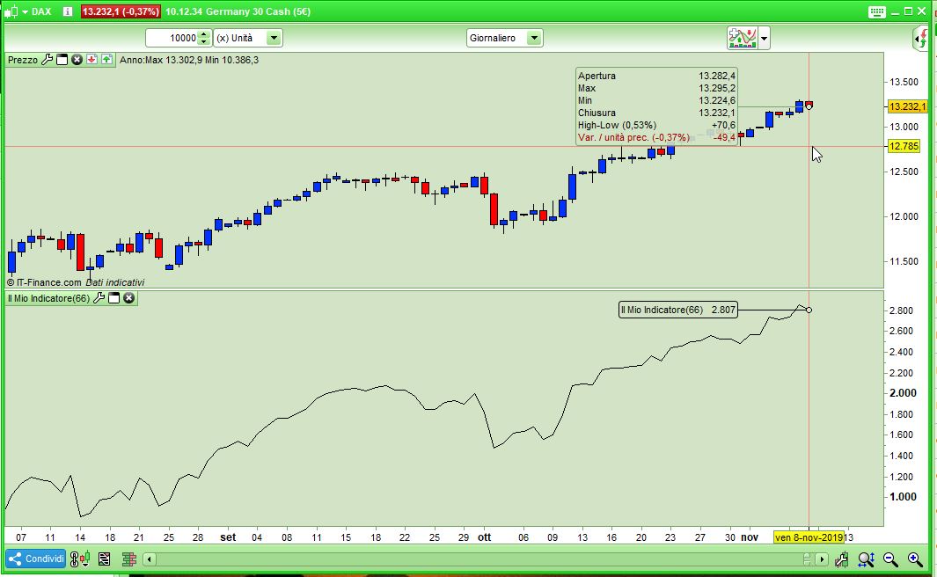Expand the side trading panel arrow tab
The image size is (937, 577).
pos(920,38)
